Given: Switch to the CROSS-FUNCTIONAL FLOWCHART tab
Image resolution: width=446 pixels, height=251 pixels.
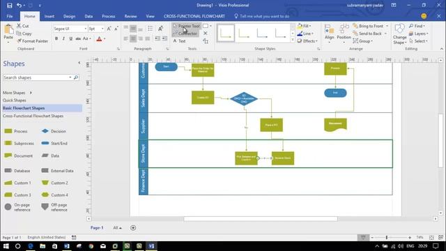Looking at the screenshot, I should pos(194,16).
